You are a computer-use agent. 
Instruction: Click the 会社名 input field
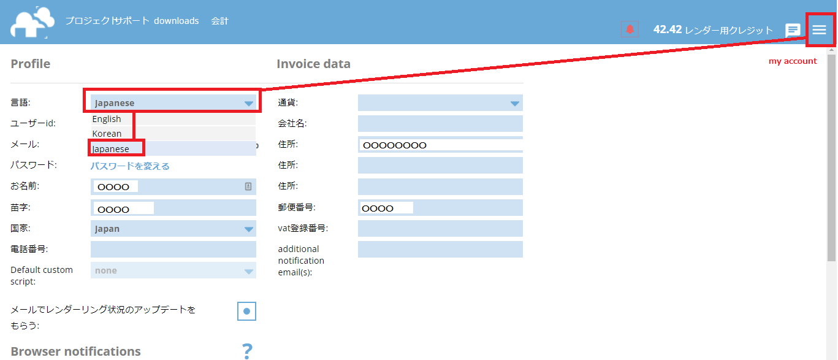coord(440,124)
